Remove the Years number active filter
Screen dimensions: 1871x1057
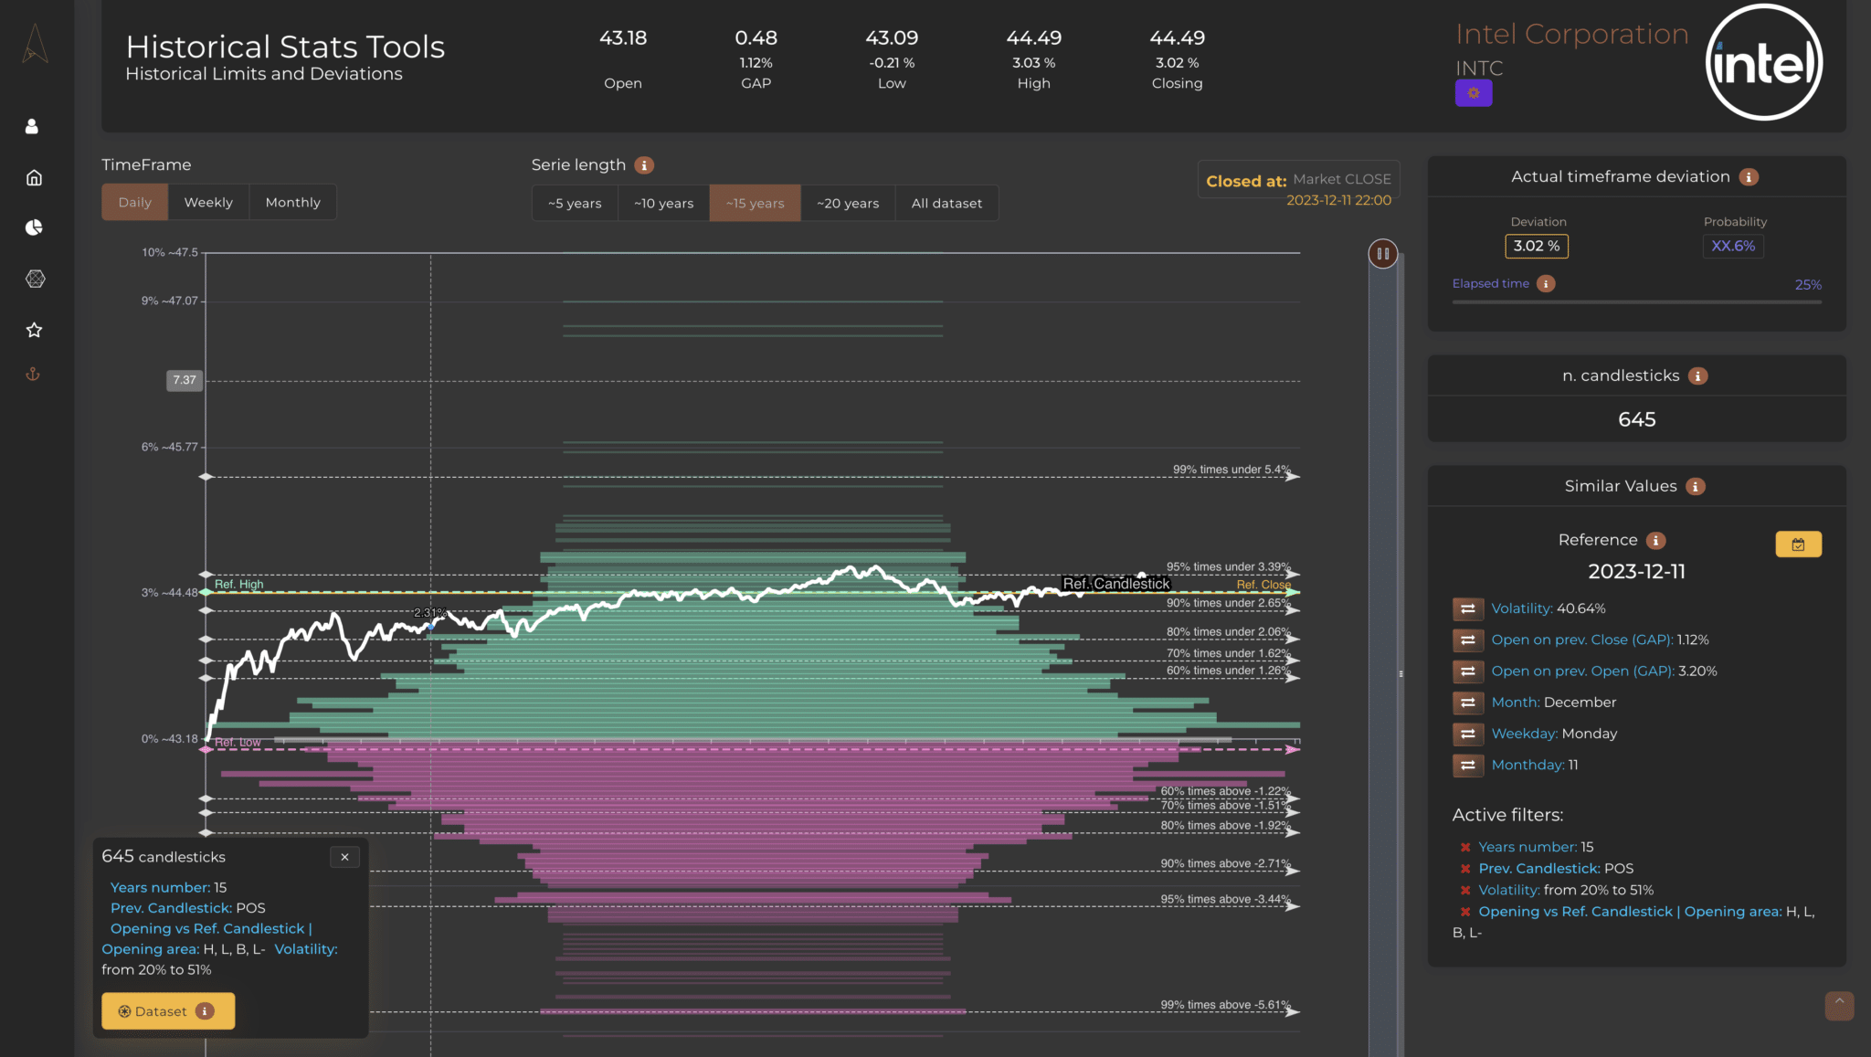point(1465,847)
